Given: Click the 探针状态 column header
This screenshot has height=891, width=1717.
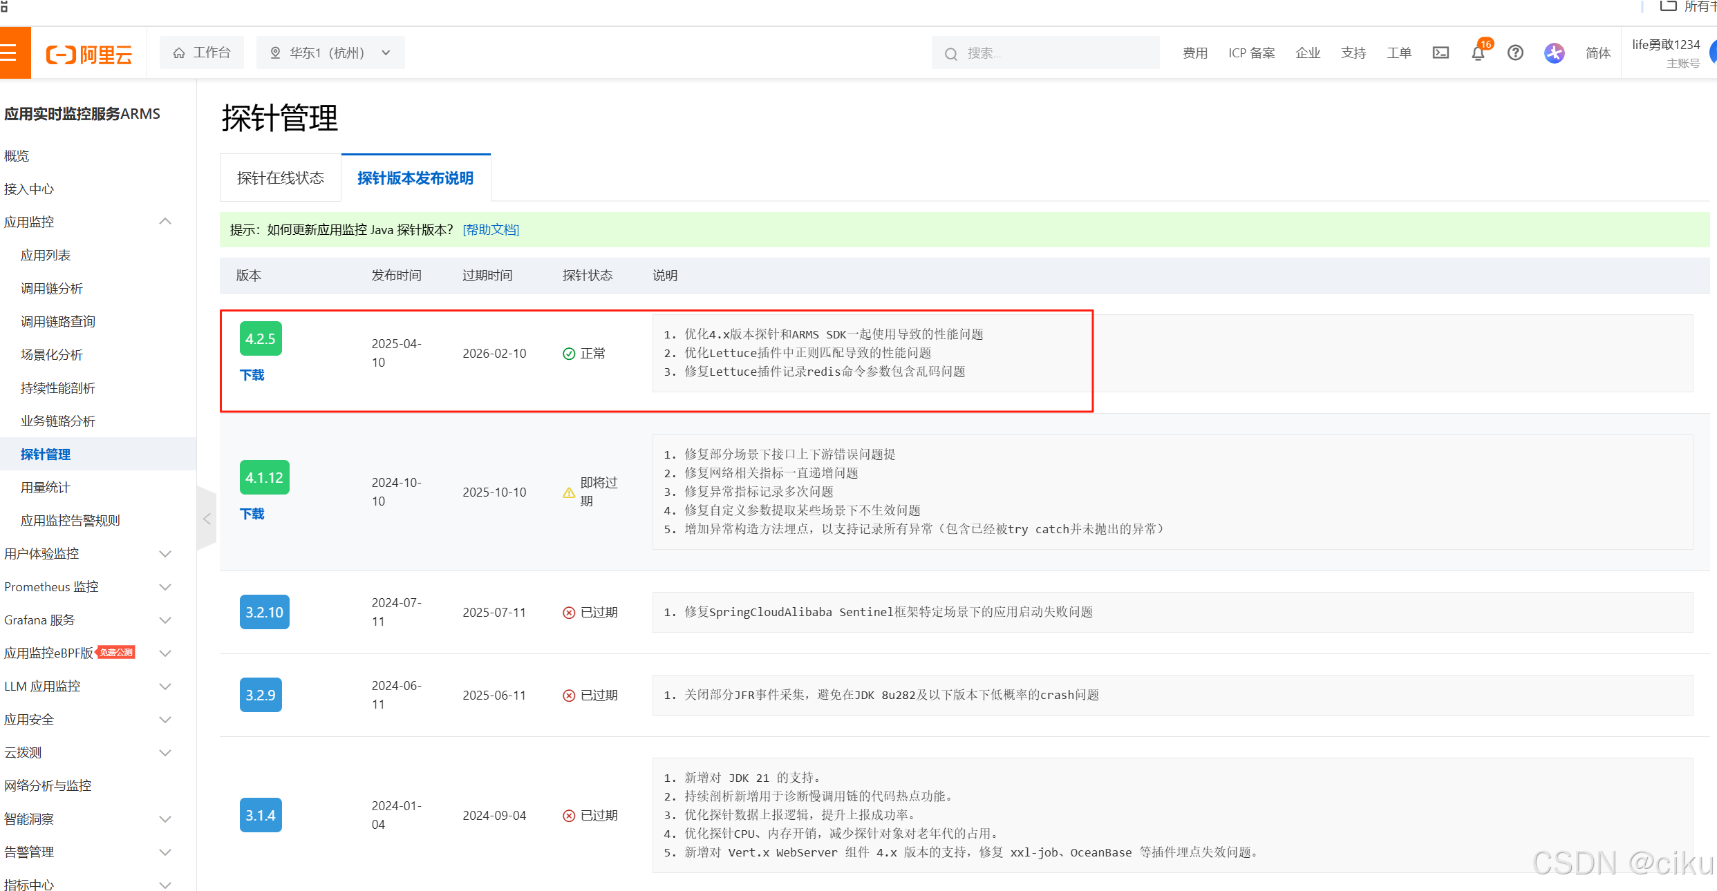Looking at the screenshot, I should tap(588, 276).
